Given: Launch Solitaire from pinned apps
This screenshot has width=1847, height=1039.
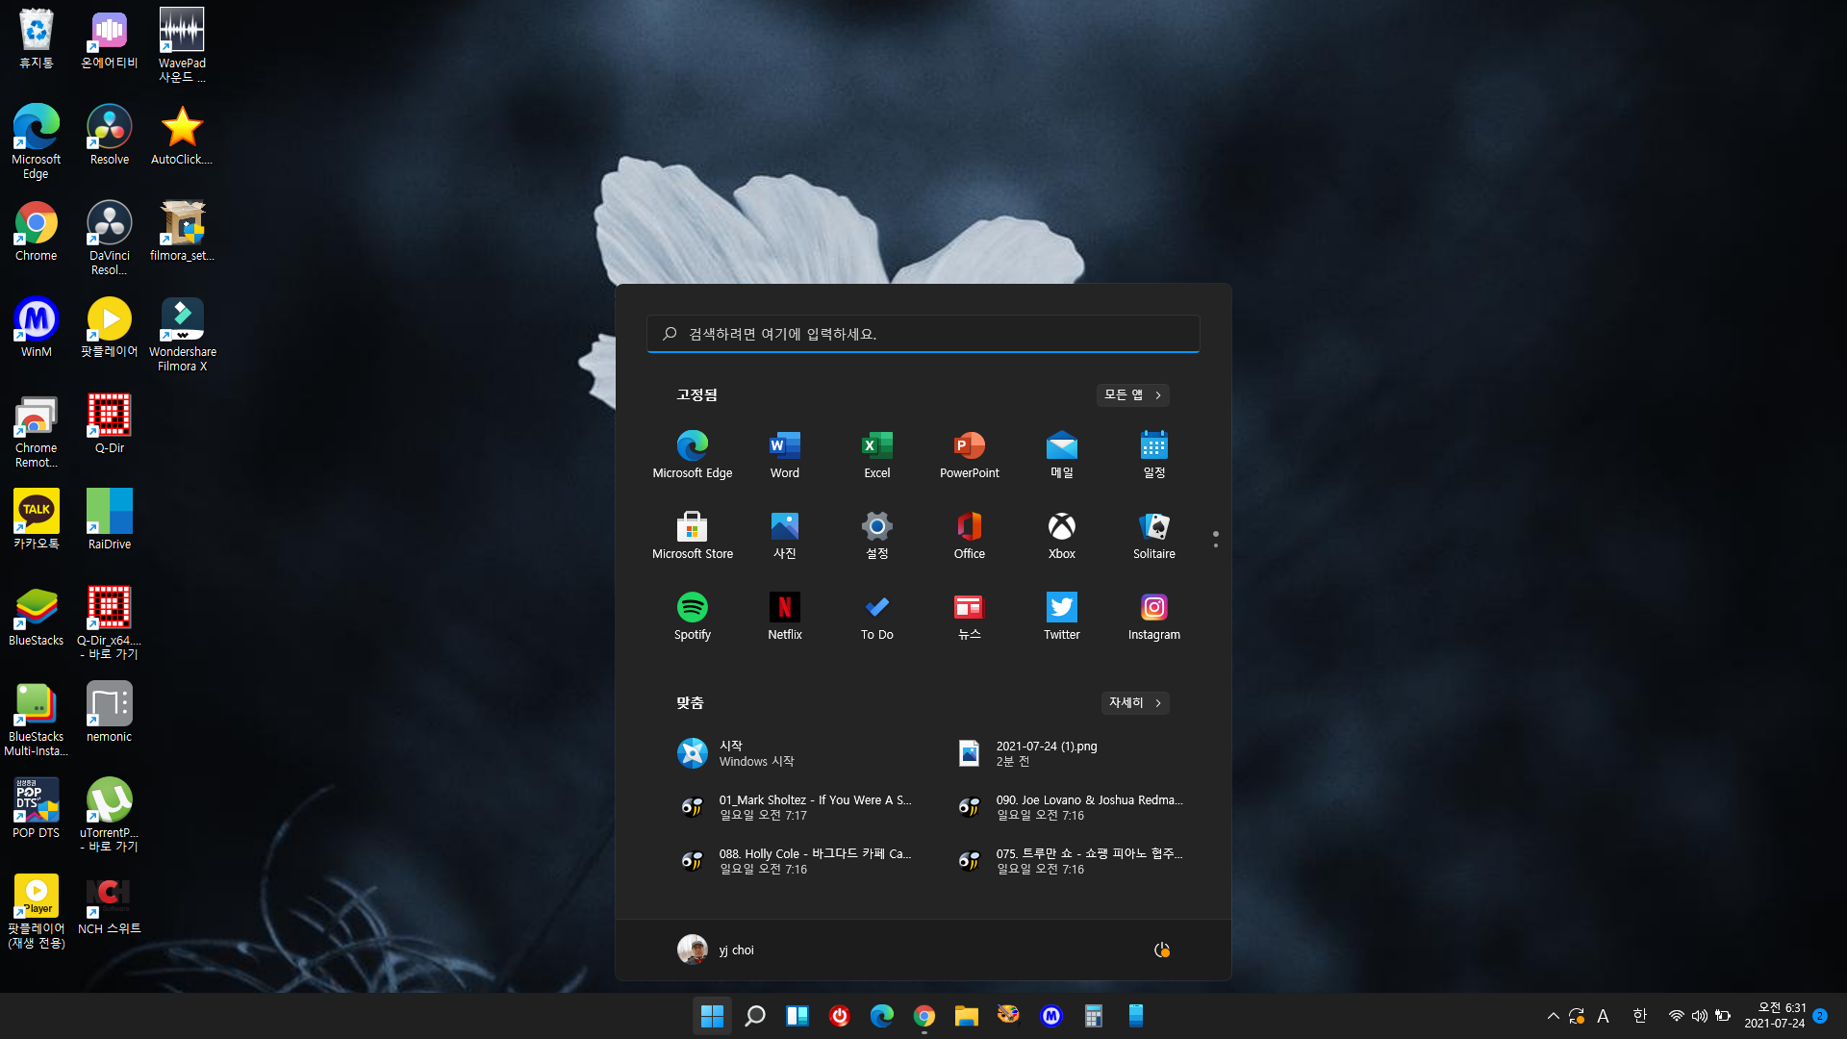Looking at the screenshot, I should [1154, 535].
